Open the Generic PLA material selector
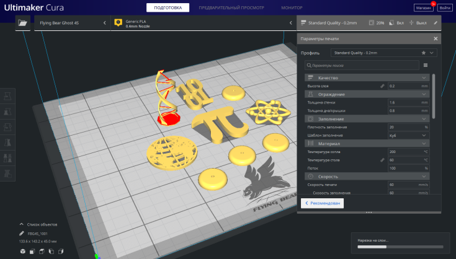 click(x=202, y=23)
